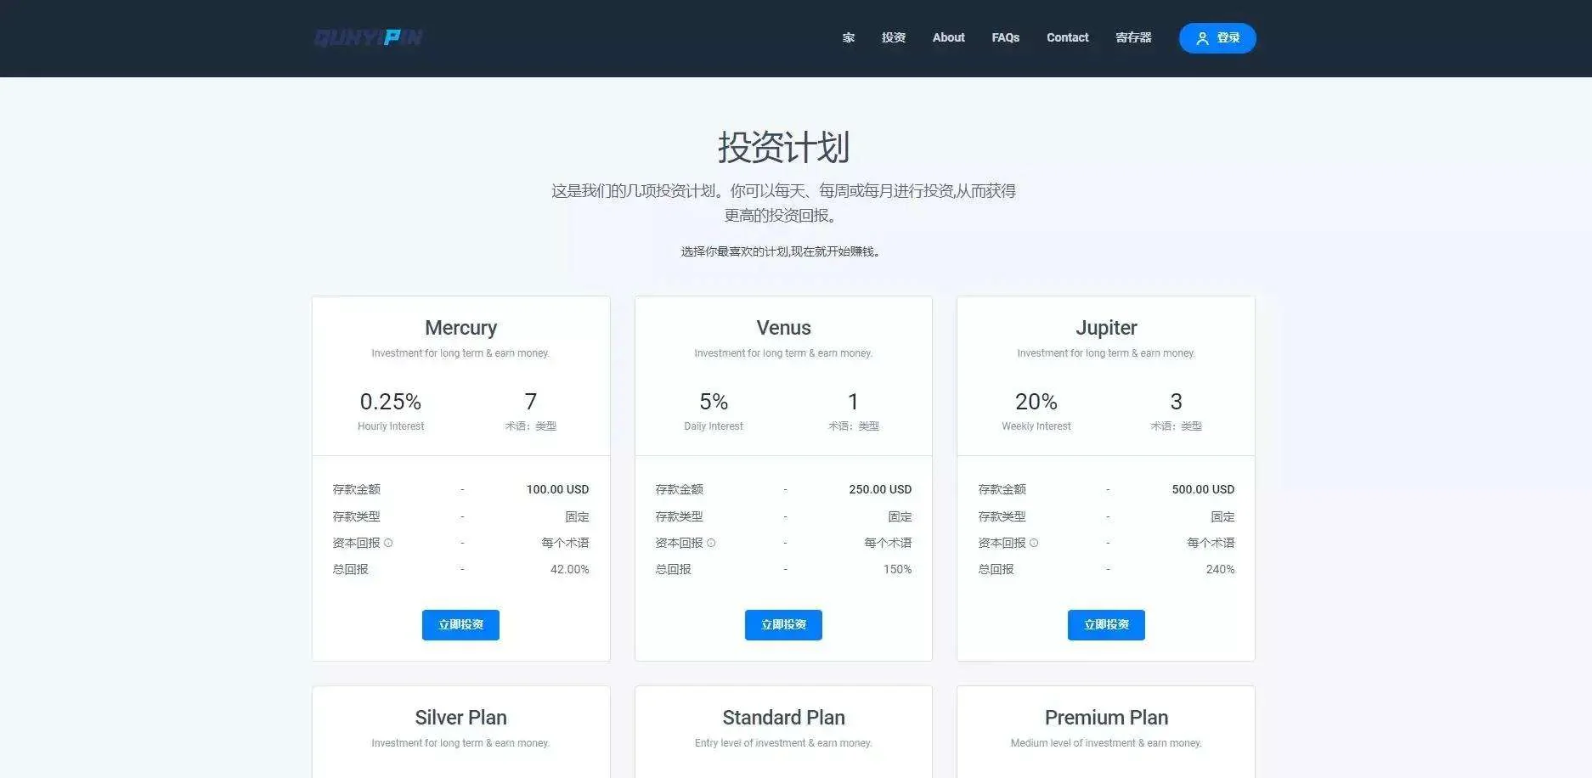The height and width of the screenshot is (778, 1592).
Task: Click 立即投资 under the Venus plan
Action: click(783, 624)
